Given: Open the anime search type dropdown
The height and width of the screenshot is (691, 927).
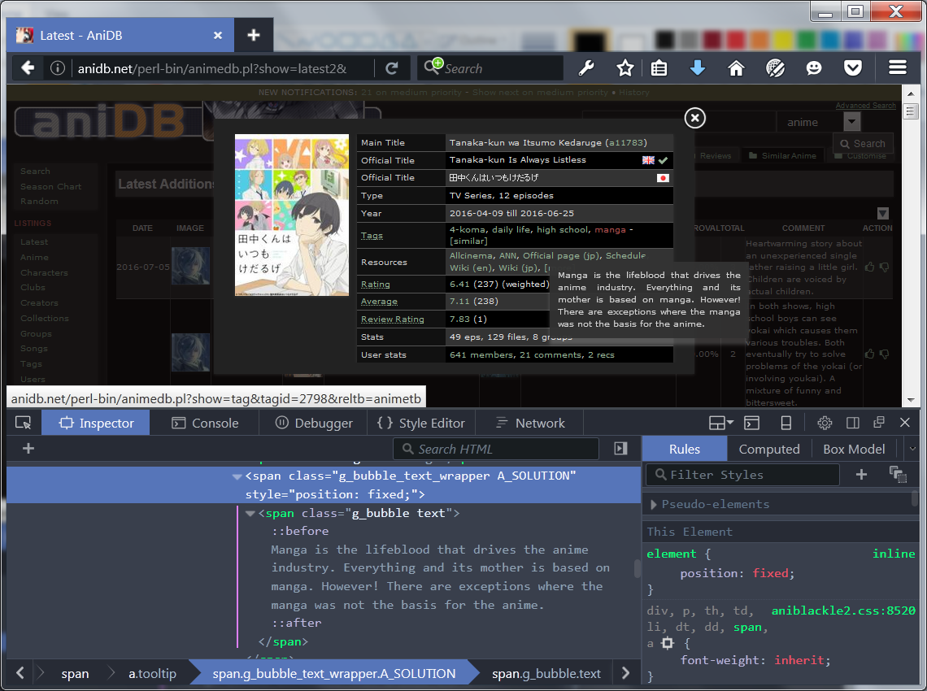Looking at the screenshot, I should [851, 122].
